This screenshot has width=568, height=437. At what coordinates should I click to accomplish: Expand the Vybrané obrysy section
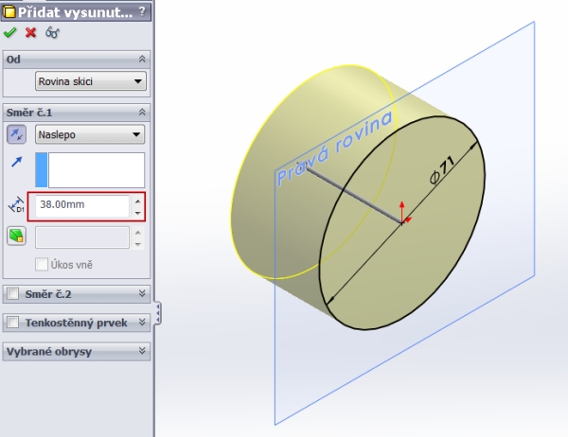(142, 351)
